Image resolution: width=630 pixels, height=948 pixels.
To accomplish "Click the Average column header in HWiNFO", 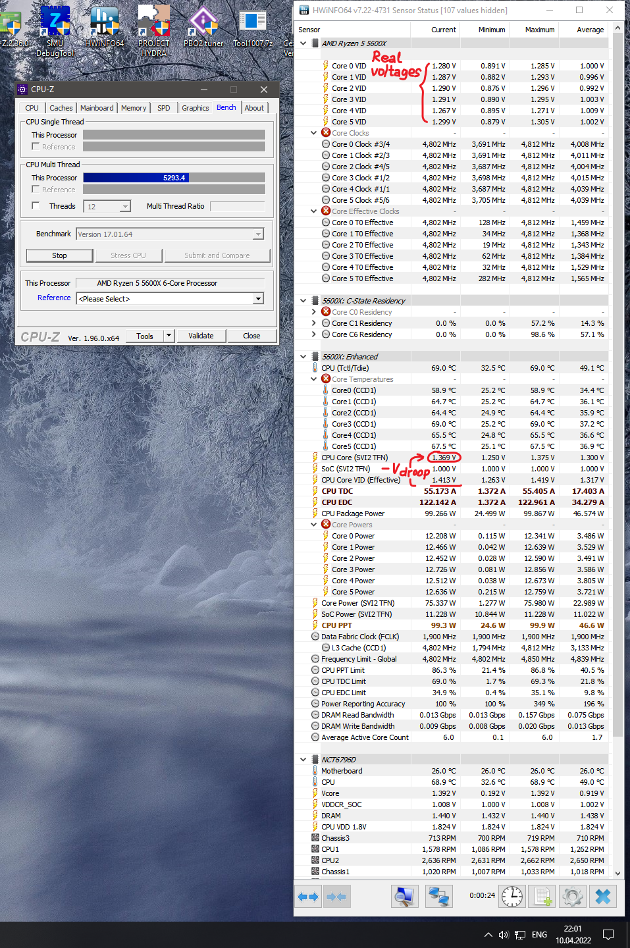I will (591, 30).
